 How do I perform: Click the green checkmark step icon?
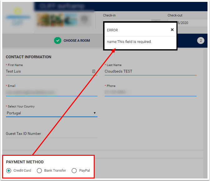coord(58,40)
